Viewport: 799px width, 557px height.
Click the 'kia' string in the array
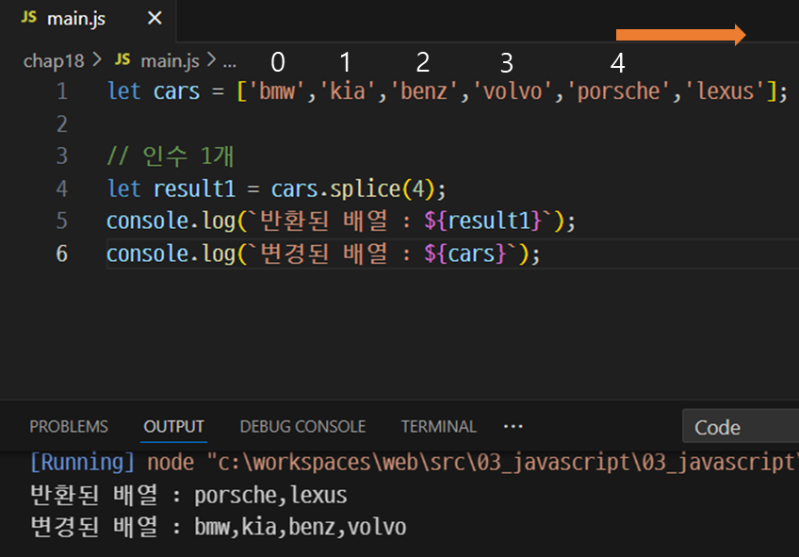pyautogui.click(x=347, y=91)
